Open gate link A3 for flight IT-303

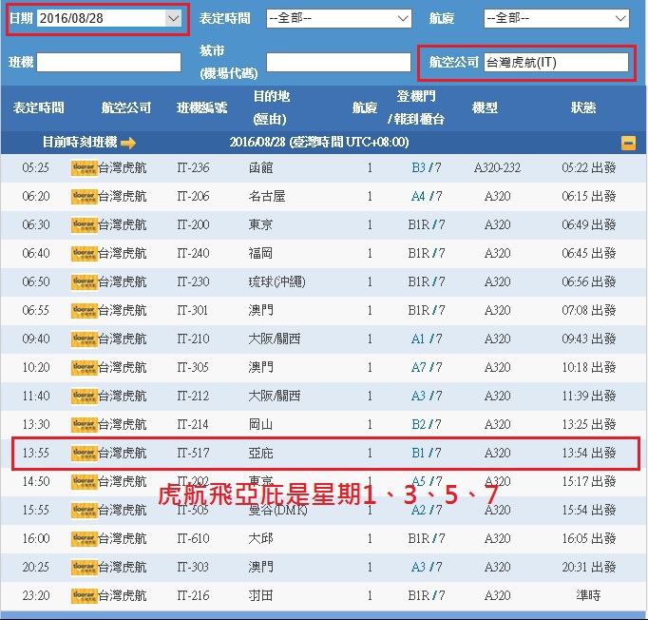[x=418, y=568]
